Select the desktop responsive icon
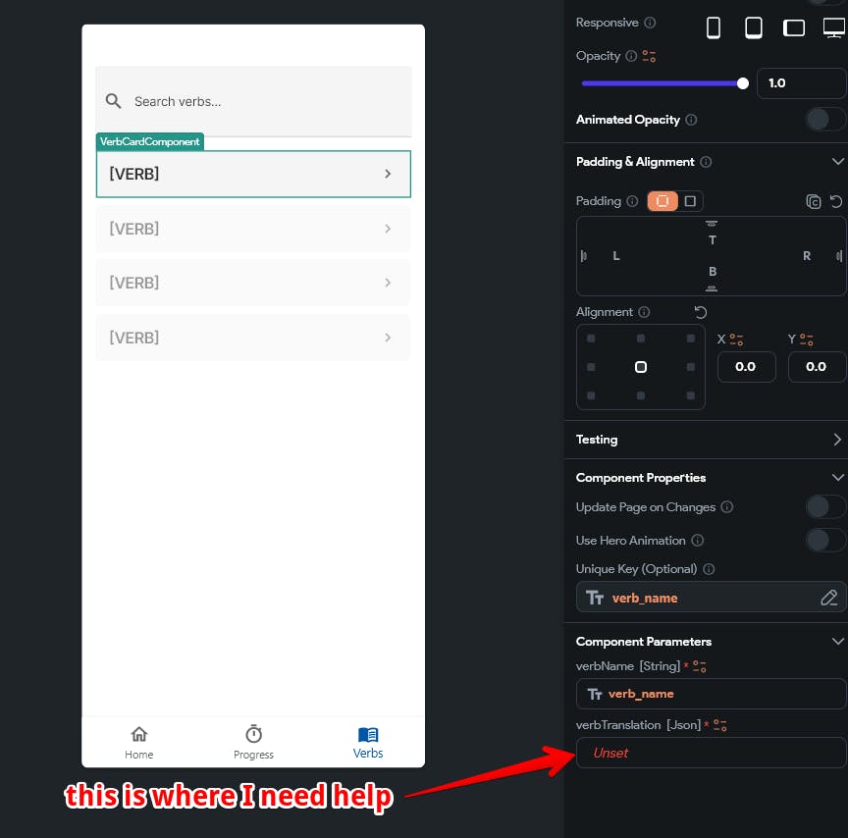Viewport: 848px width, 838px height. click(834, 27)
